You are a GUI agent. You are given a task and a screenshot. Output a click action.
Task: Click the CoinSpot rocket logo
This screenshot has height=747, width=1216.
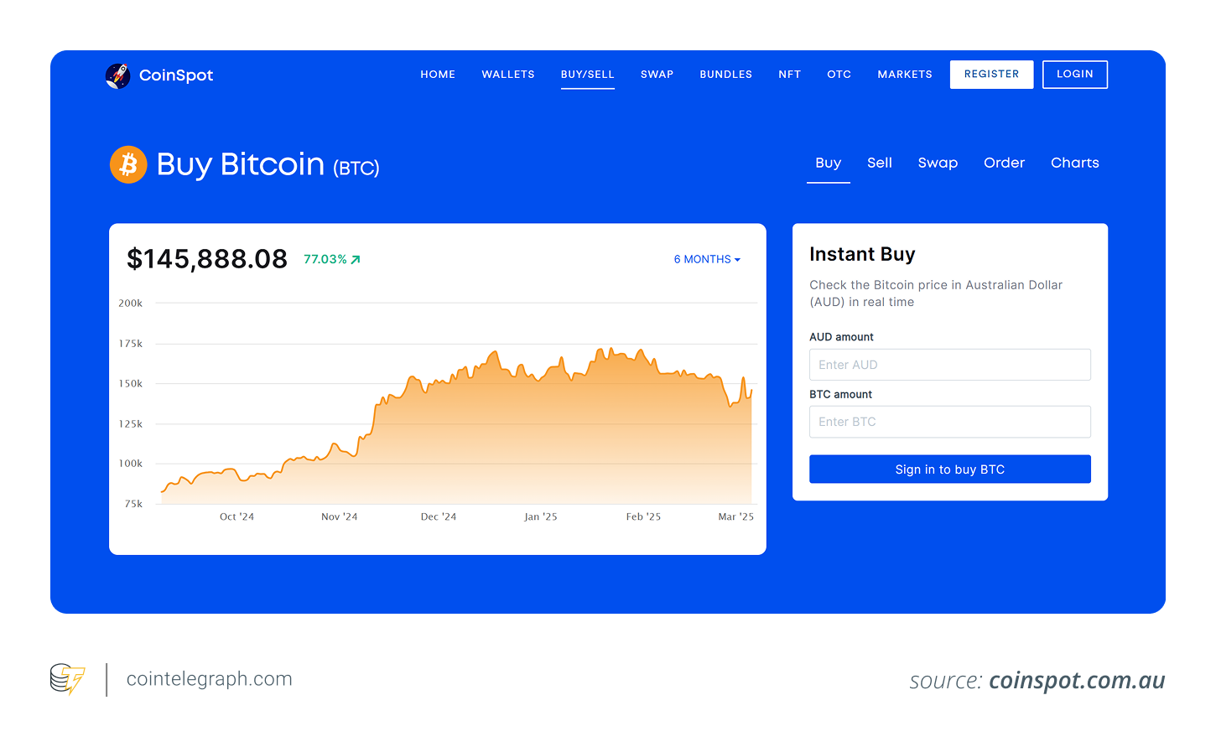coord(119,75)
